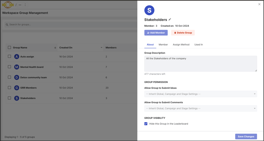
Task: Click the ellipsis breadcrumb icon
Action: (20, 5)
